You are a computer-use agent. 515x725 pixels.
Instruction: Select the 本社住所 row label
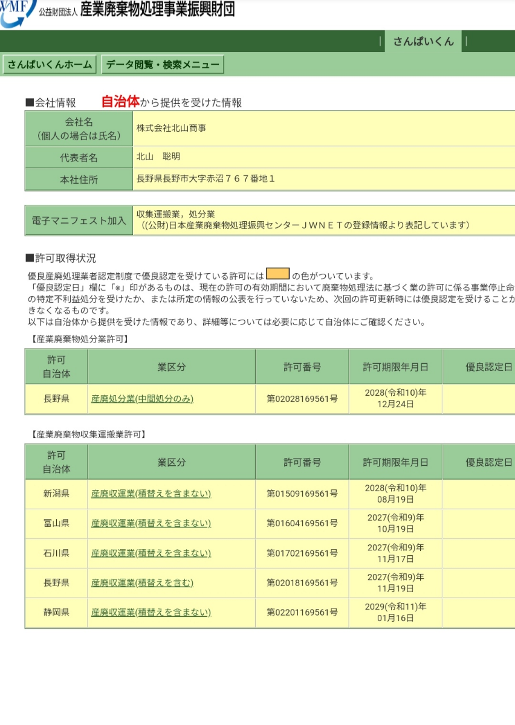[78, 179]
